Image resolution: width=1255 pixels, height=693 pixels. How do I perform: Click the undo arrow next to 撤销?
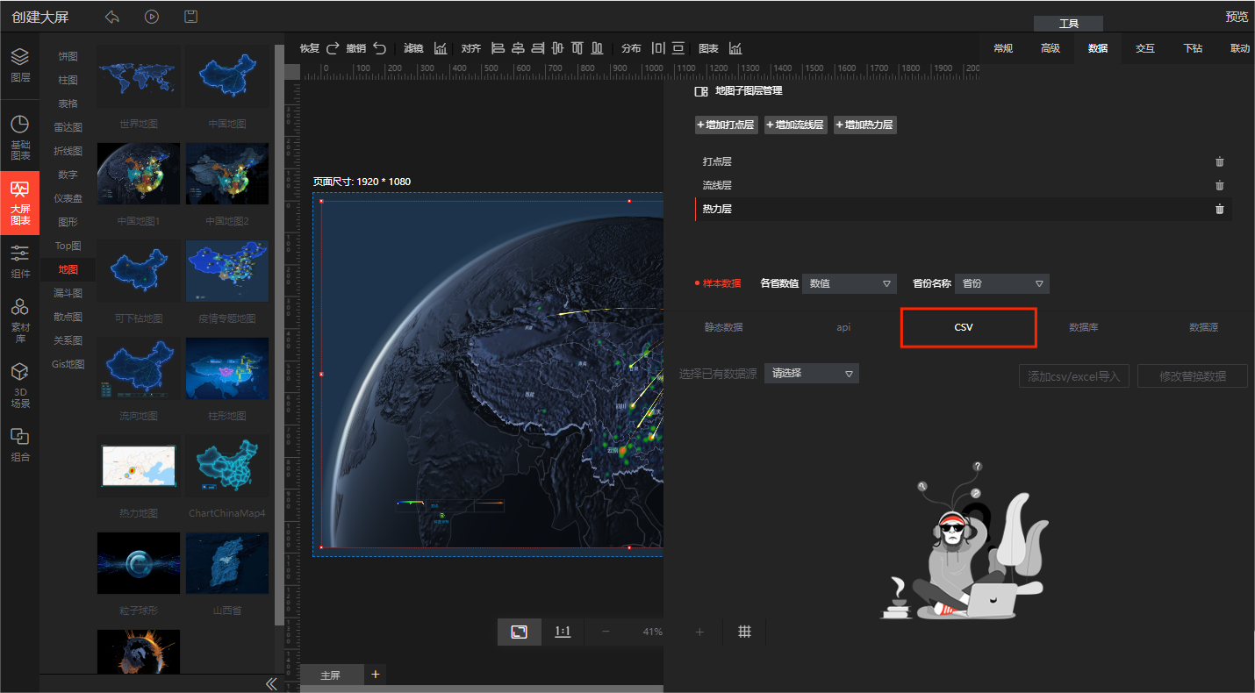[x=379, y=48]
